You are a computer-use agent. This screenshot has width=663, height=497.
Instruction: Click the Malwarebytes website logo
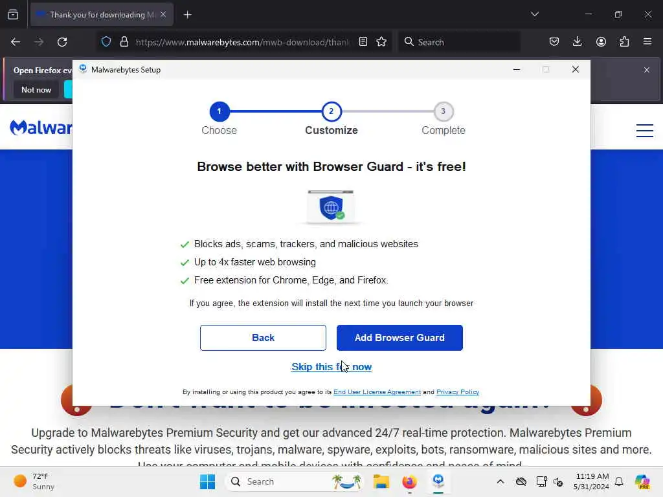click(x=41, y=127)
